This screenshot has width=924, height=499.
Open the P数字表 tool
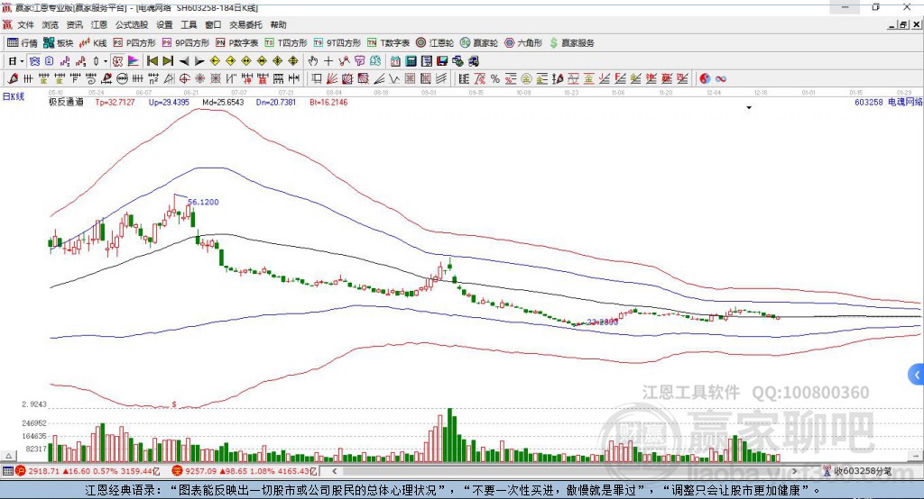point(237,43)
